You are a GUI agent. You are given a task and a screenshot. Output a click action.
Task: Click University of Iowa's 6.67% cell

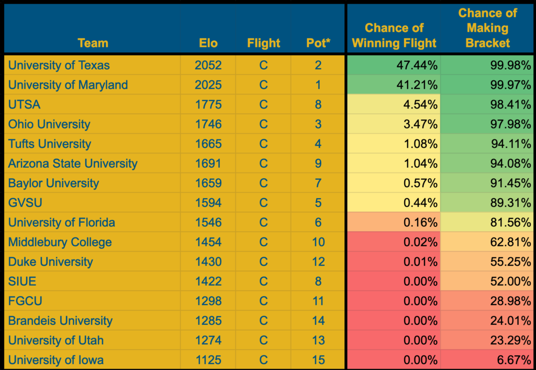click(x=487, y=360)
